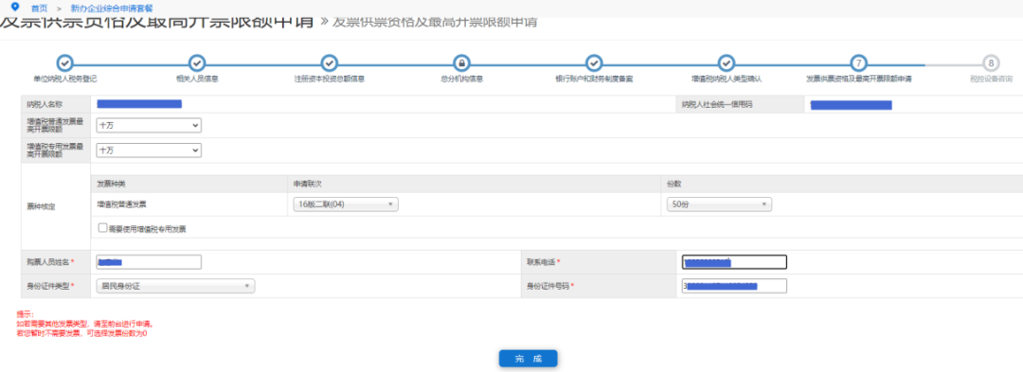1023x372 pixels.
Task: Go to the 首页 breadcrumb link
Action: click(38, 8)
